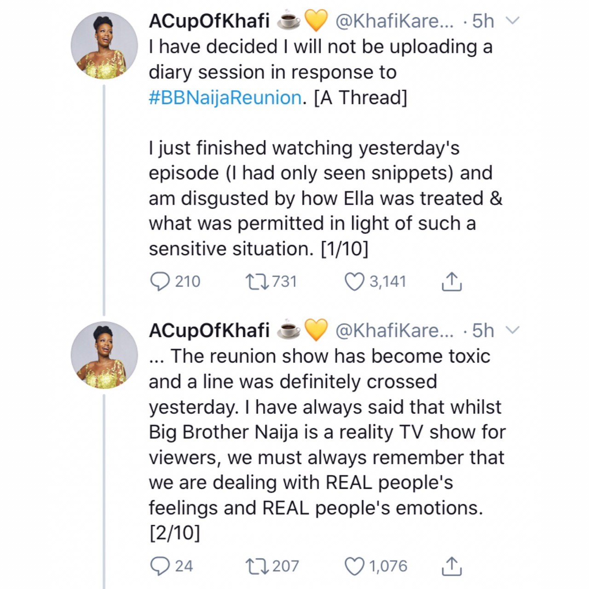Reply to the second tweet (24 replies)

(160, 566)
